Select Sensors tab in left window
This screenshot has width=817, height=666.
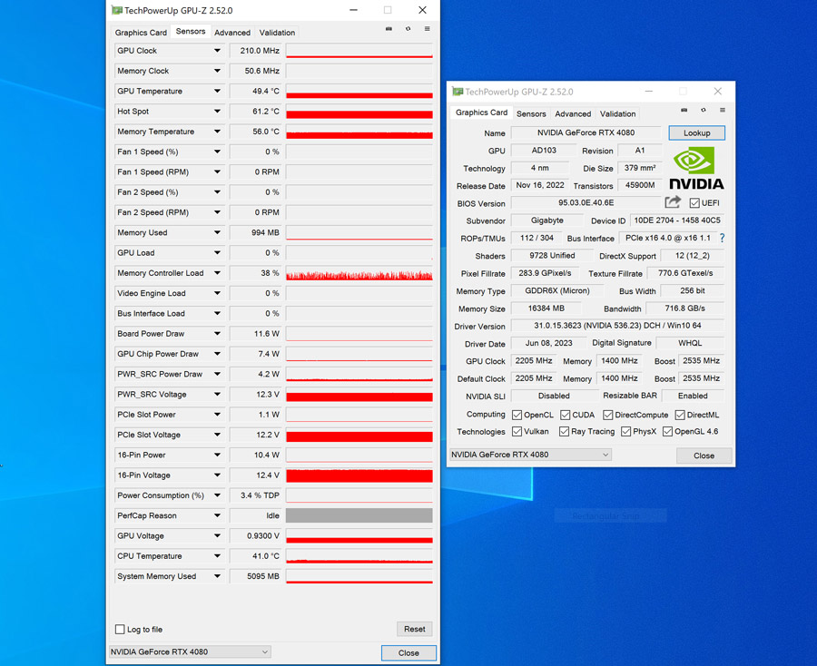pyautogui.click(x=191, y=31)
